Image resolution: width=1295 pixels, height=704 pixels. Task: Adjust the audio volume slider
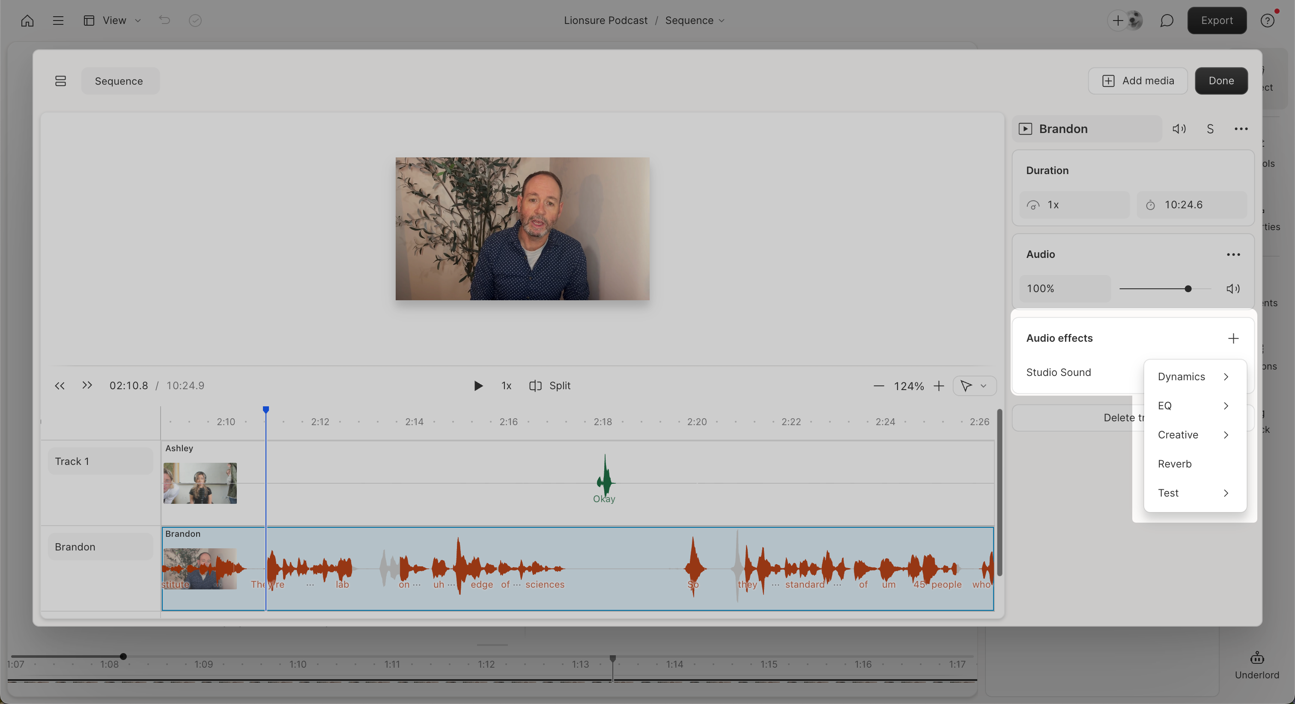click(x=1188, y=288)
